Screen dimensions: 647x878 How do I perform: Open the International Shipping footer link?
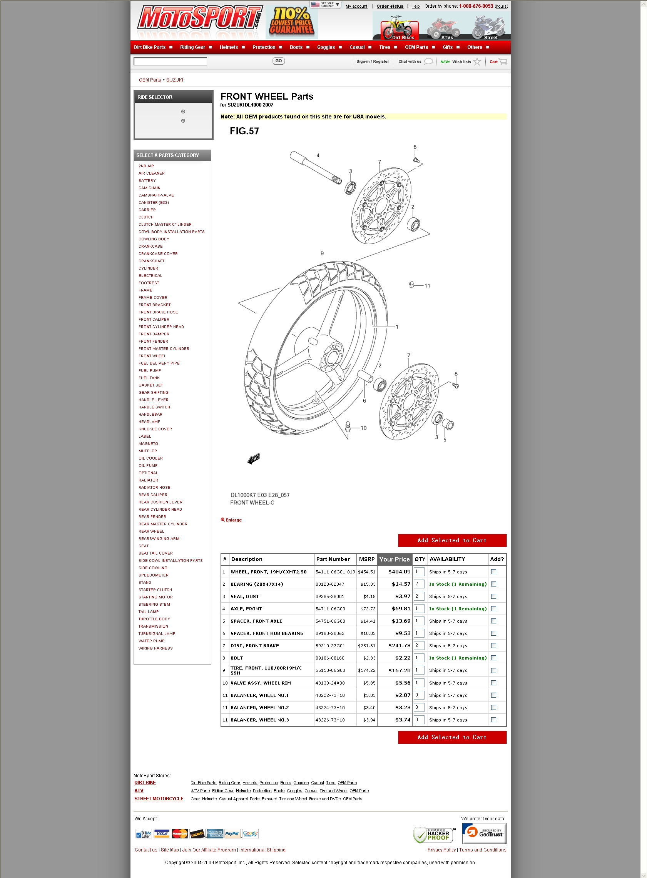pyautogui.click(x=262, y=850)
